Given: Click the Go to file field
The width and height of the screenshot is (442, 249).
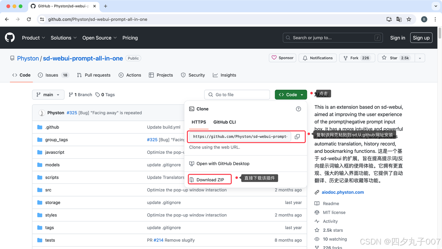Looking at the screenshot, I should click(x=237, y=95).
